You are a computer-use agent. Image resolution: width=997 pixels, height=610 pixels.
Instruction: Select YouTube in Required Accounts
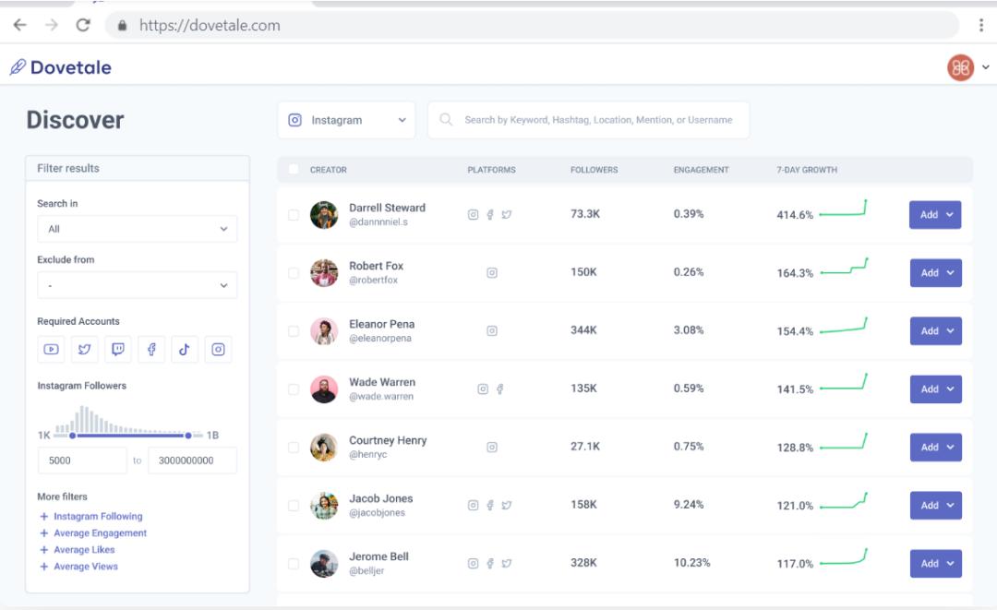coord(52,349)
